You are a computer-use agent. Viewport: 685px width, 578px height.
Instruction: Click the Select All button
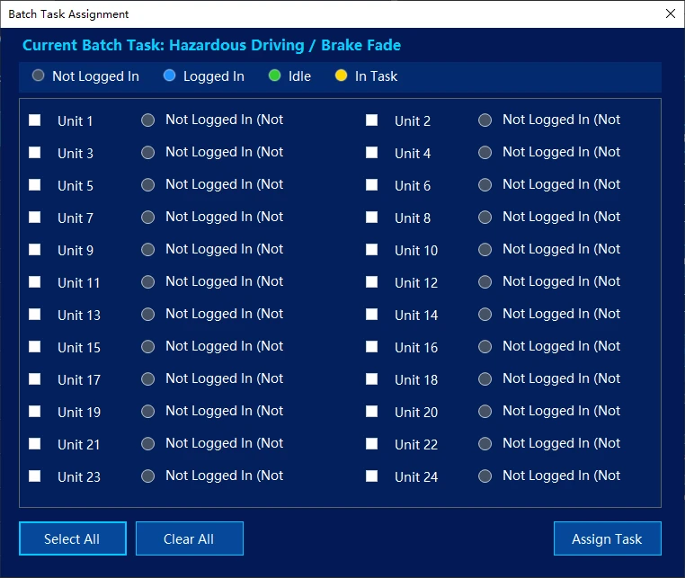73,538
